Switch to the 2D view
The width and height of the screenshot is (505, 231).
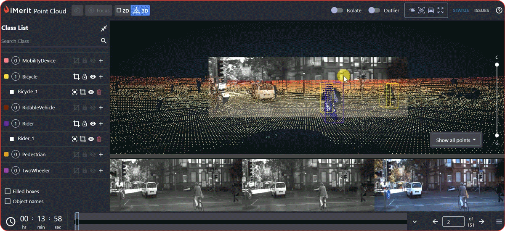[x=122, y=10]
